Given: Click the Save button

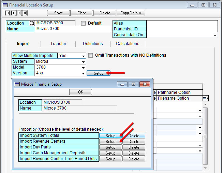Looking at the screenshot, I should coord(58,13).
